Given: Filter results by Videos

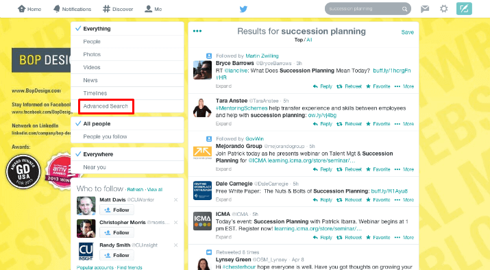Looking at the screenshot, I should [127, 67].
